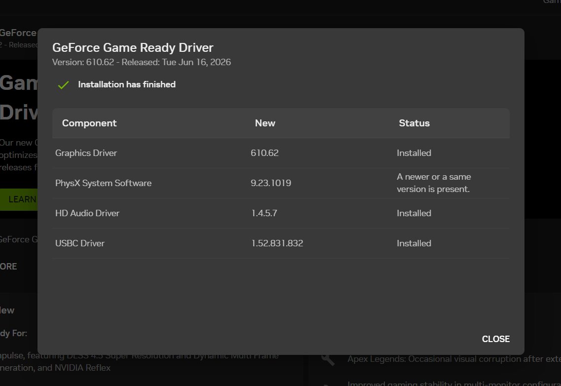Click the Apex Legends visual corruption note
Viewport: 561px width, 386px height.
pos(454,359)
